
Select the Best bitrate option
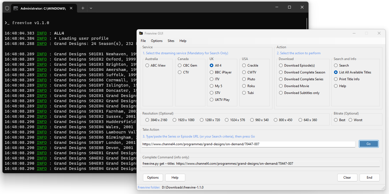pyautogui.click(x=336, y=120)
